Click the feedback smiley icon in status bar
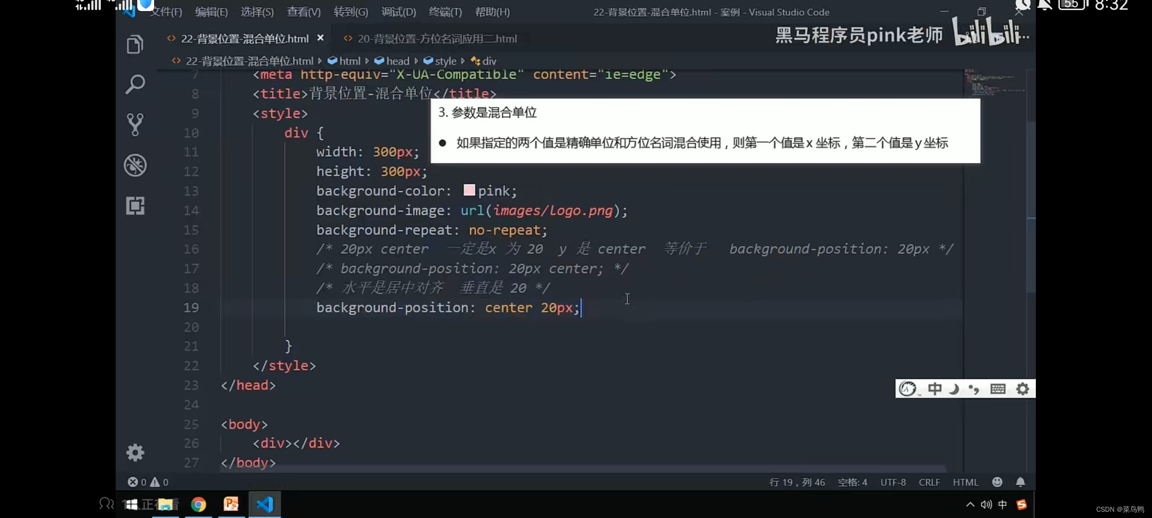Image resolution: width=1152 pixels, height=518 pixels. 997,482
